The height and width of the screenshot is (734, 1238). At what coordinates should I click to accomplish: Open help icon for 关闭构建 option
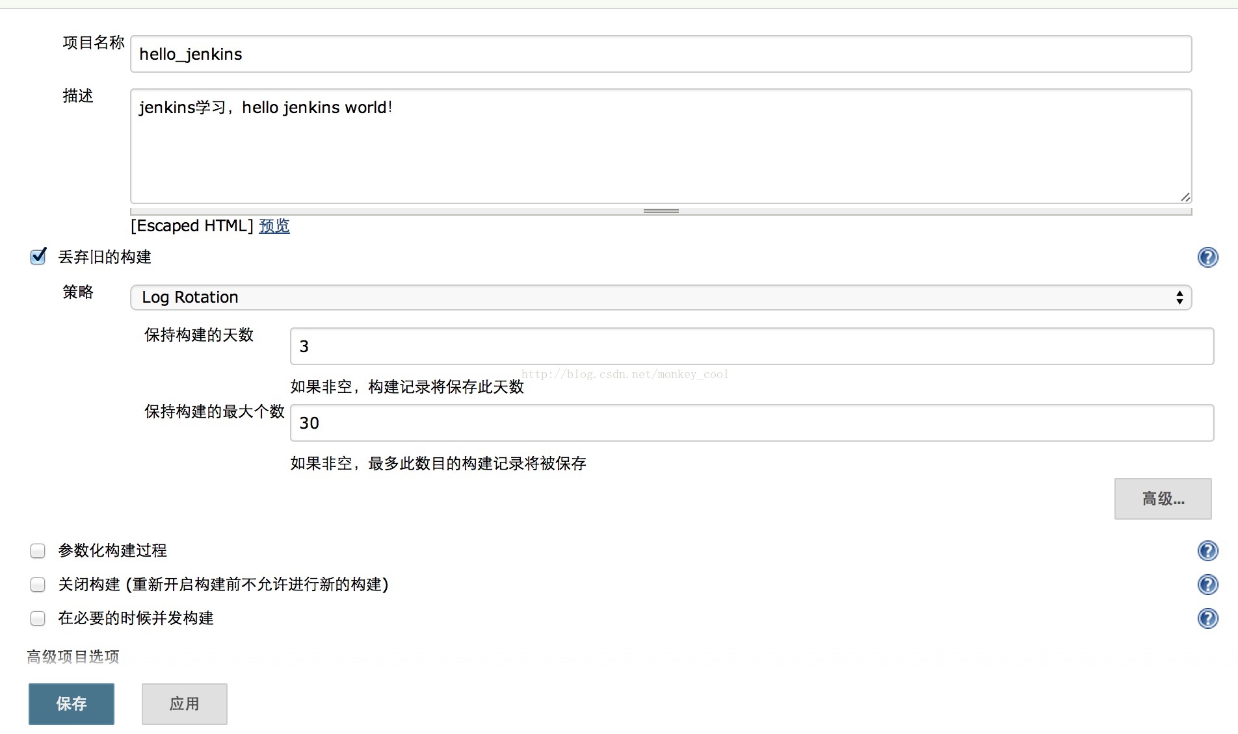[x=1207, y=585]
